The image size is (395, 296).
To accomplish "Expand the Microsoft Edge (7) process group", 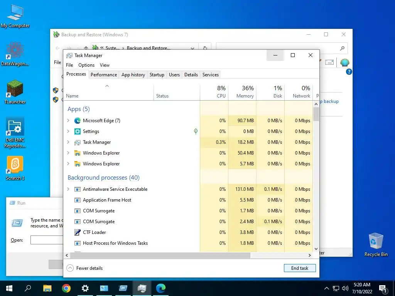I will pos(68,121).
